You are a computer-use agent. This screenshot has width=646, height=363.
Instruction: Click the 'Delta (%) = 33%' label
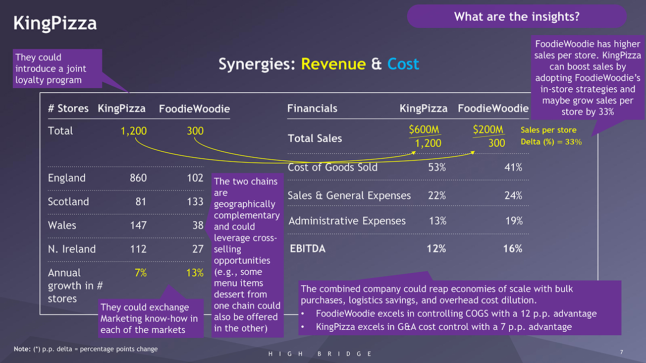coord(551,142)
